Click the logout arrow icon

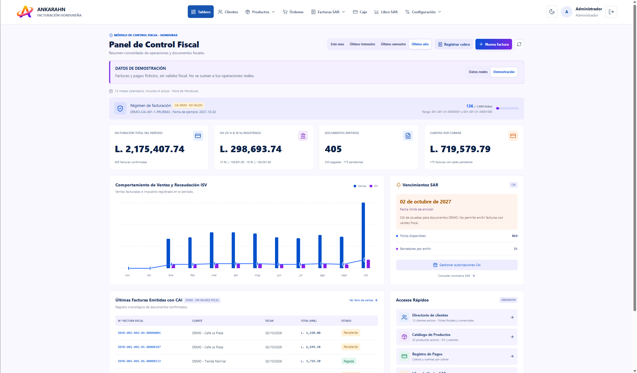coord(611,12)
